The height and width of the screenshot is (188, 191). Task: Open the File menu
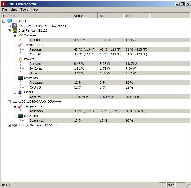(4, 9)
